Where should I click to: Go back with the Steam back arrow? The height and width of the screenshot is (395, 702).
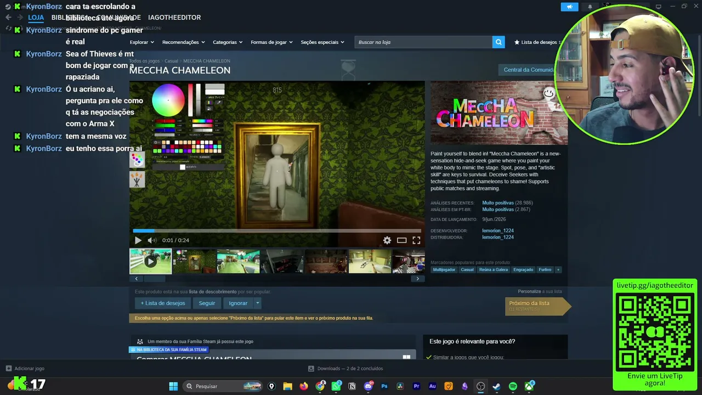8,18
